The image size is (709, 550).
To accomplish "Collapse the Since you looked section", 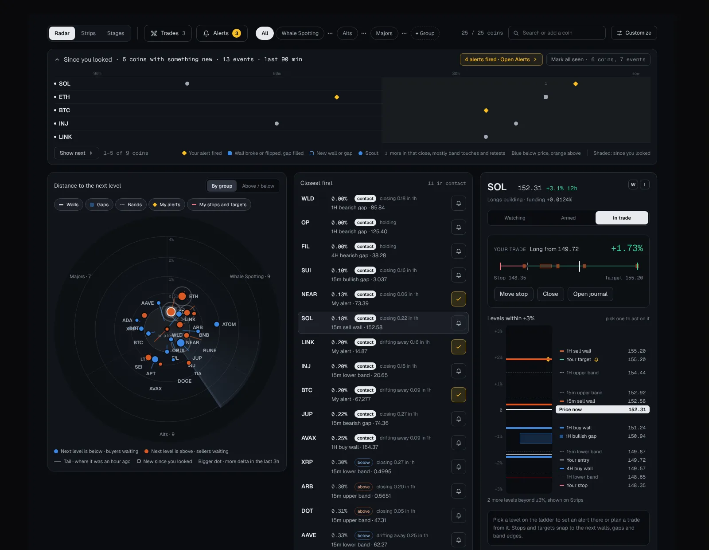I will click(57, 59).
